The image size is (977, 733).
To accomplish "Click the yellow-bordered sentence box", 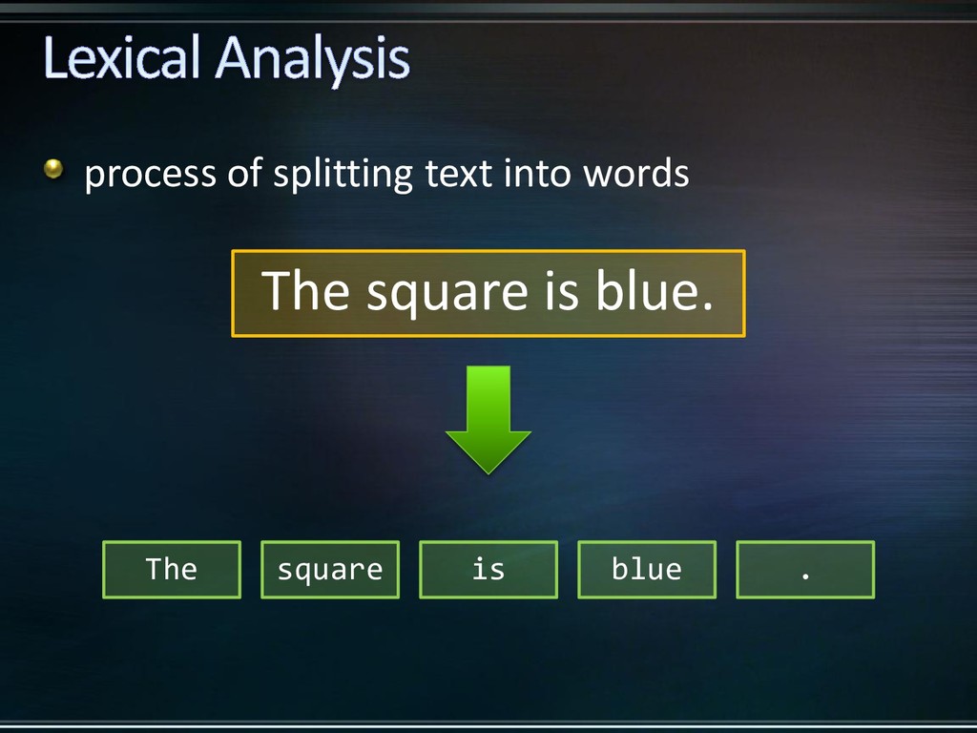I will coord(488,294).
